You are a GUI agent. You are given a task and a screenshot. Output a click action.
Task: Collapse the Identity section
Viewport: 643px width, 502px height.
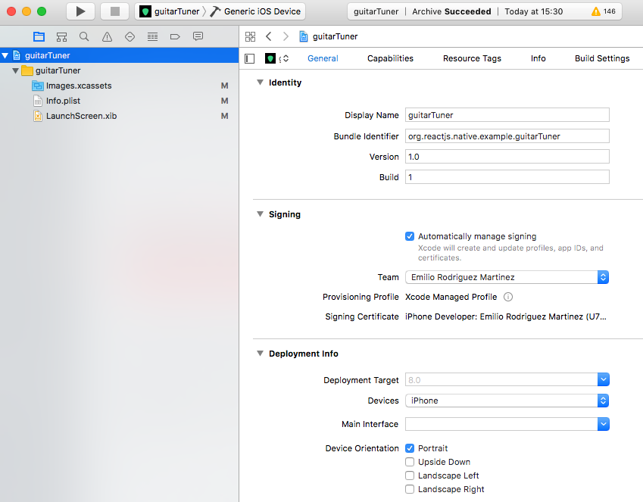[x=260, y=83]
